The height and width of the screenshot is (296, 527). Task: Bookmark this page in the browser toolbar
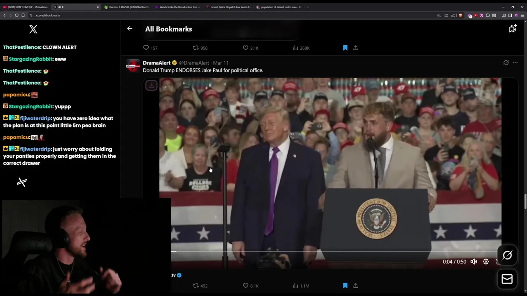coord(23,15)
